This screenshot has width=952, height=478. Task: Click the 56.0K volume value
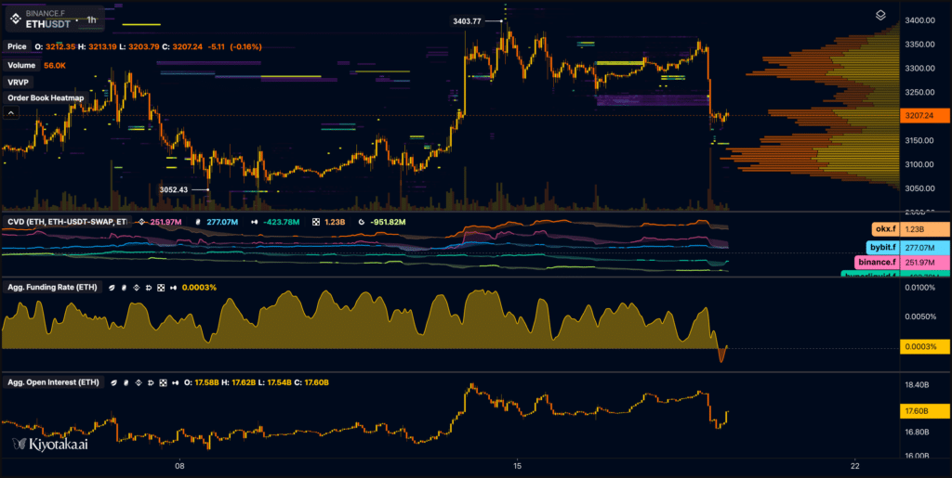[53, 65]
